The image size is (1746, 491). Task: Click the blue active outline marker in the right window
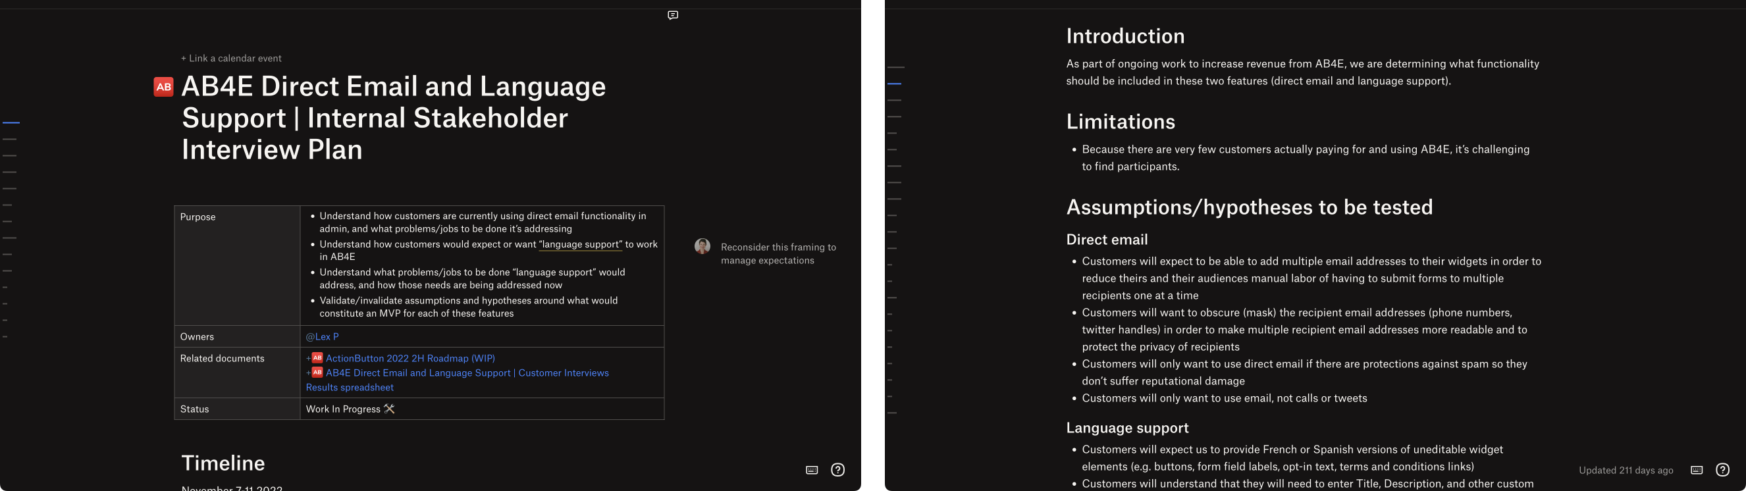(894, 84)
